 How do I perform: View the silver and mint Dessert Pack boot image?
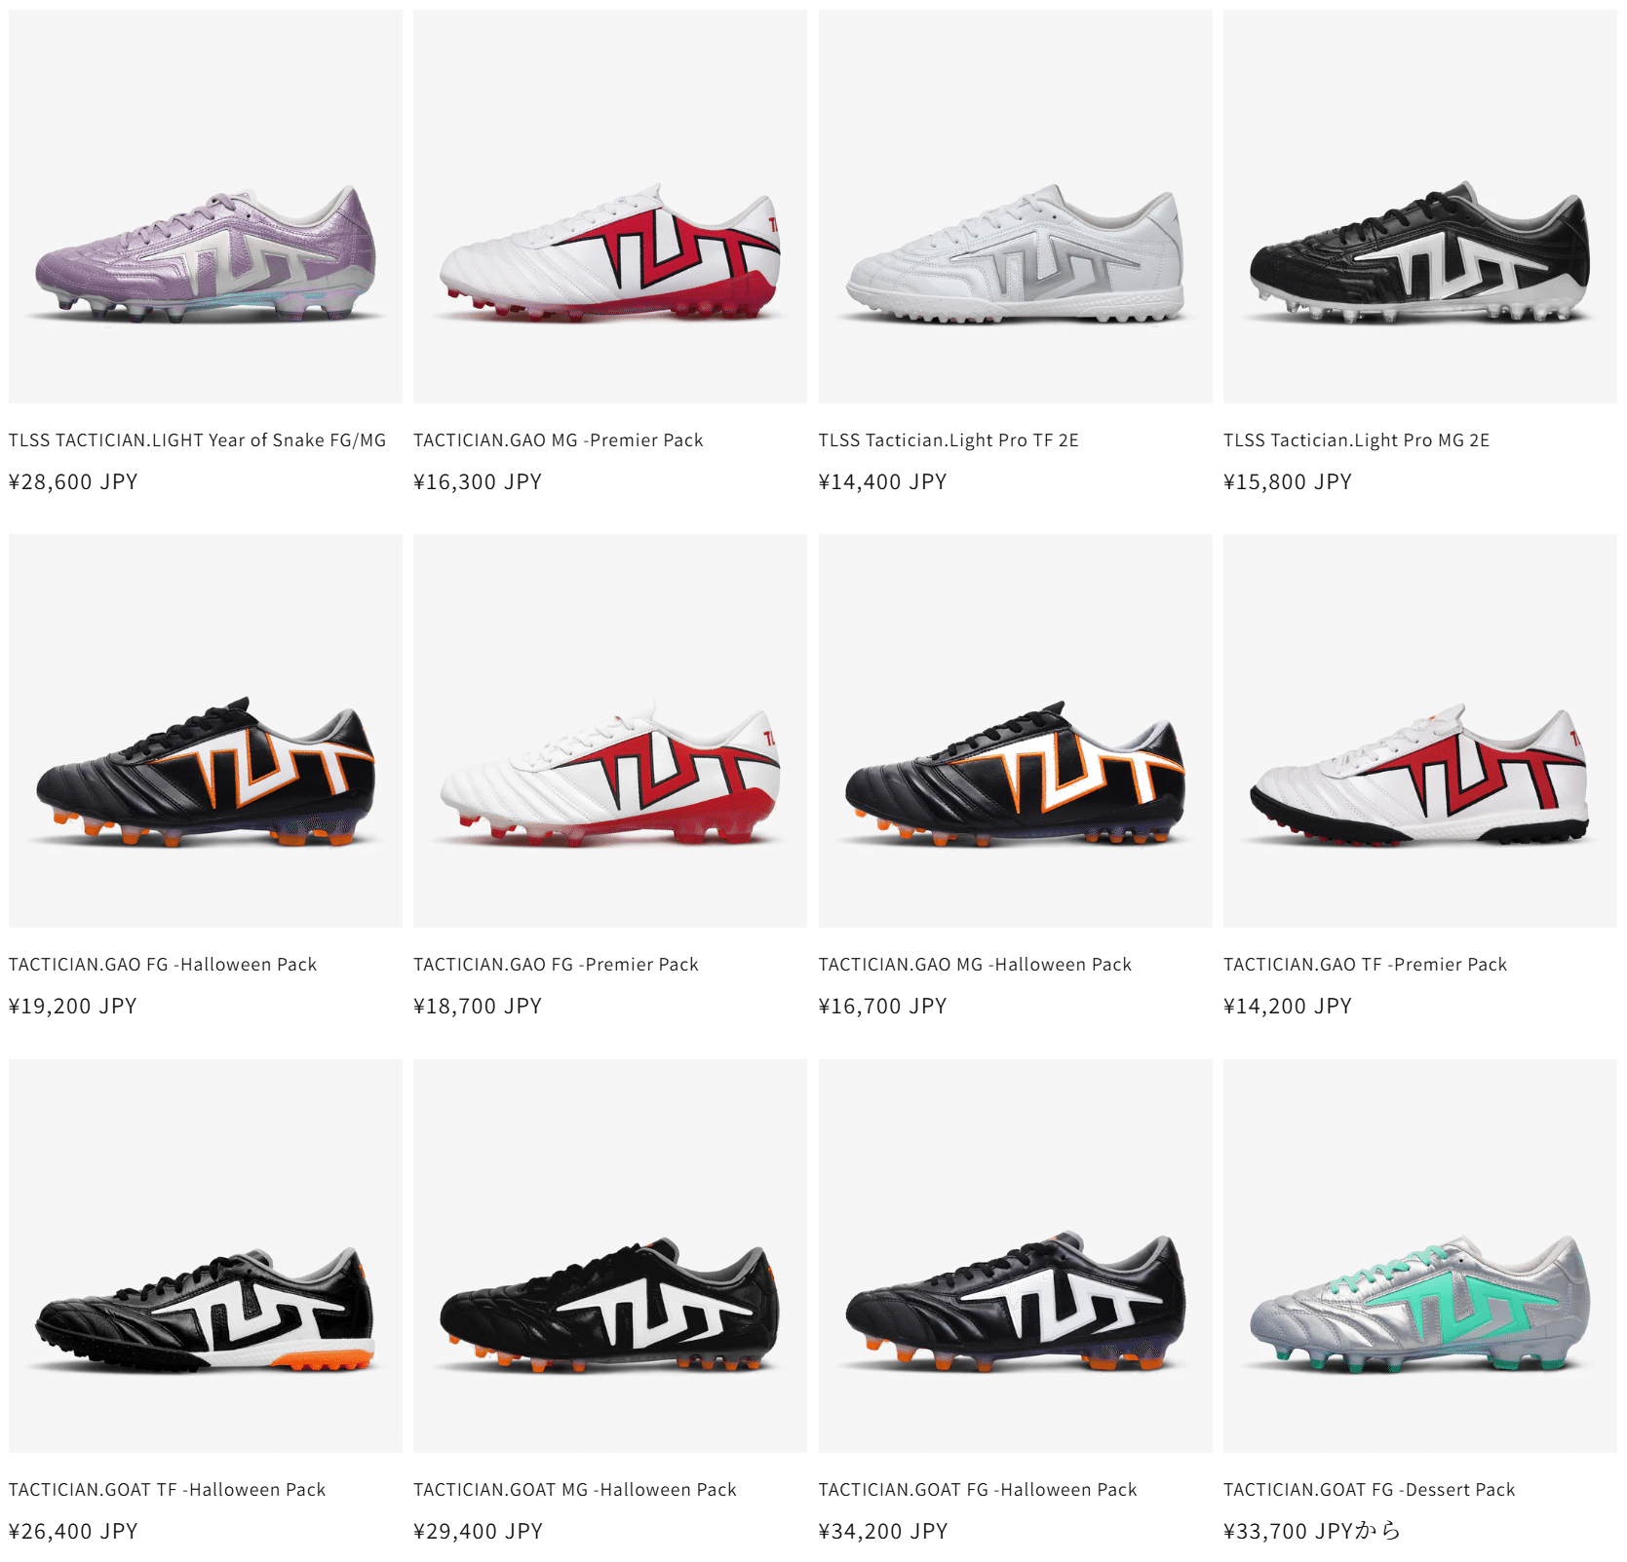[1419, 1256]
